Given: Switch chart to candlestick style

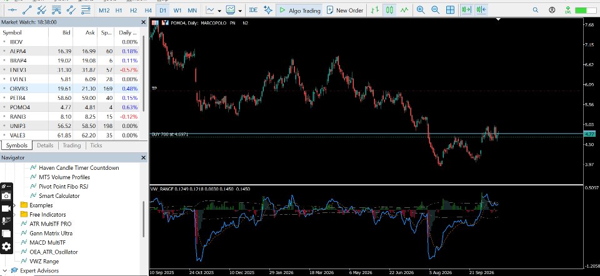Looking at the screenshot, I should tap(389, 11).
